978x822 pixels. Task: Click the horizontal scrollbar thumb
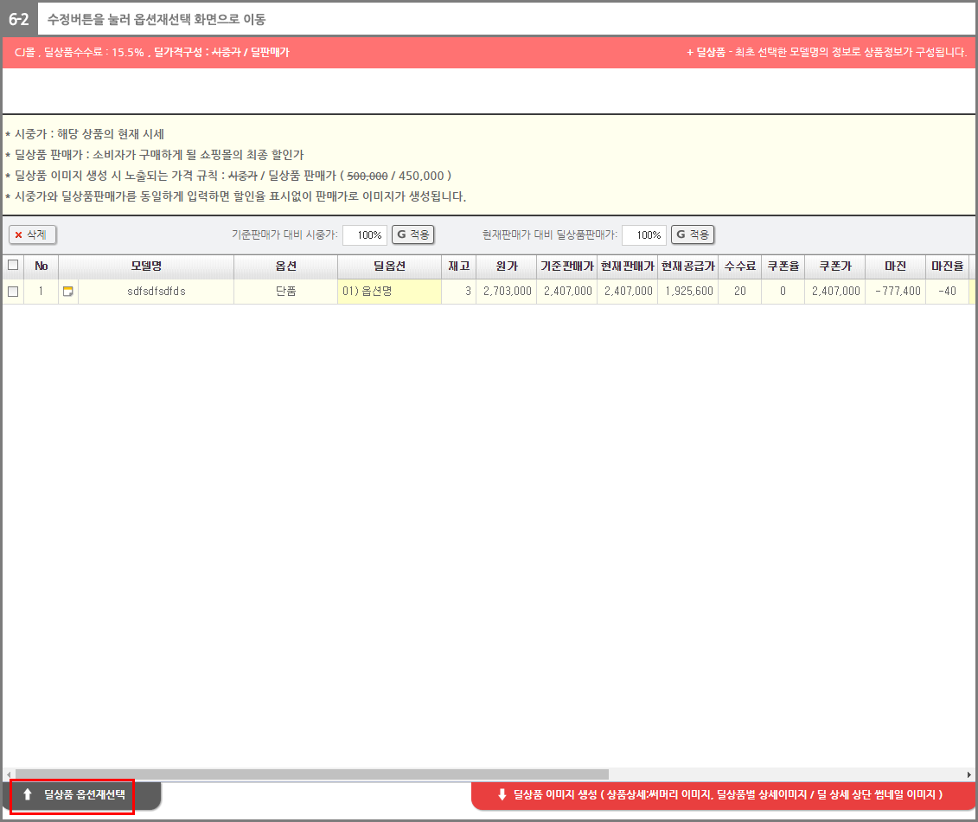click(x=311, y=774)
